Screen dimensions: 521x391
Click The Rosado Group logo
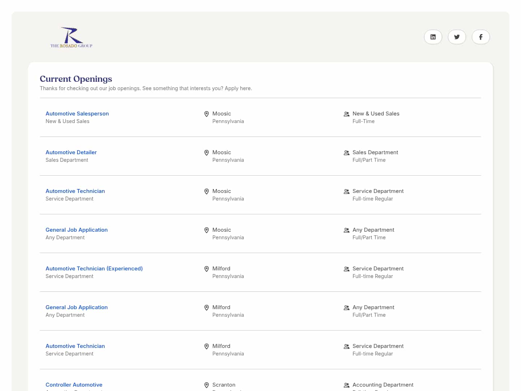[x=72, y=37]
